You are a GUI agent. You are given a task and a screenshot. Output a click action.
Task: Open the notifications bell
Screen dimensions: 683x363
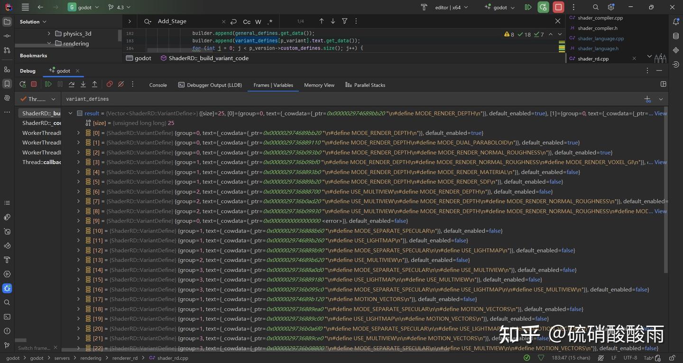[675, 21]
